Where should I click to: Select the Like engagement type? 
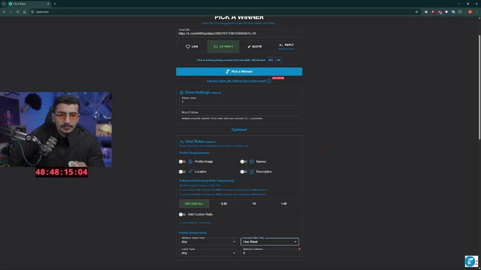click(x=192, y=46)
